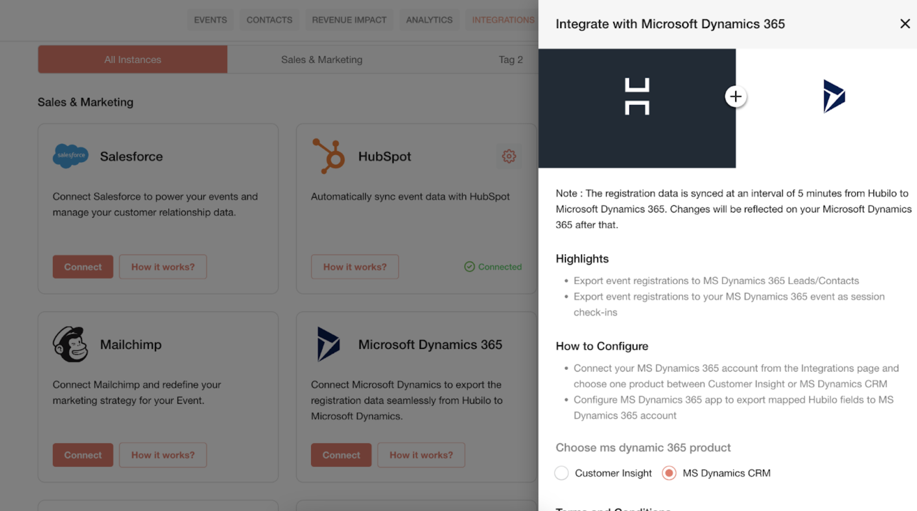Open Mailchimp How it works link
Viewport: 917px width, 511px height.
163,455
